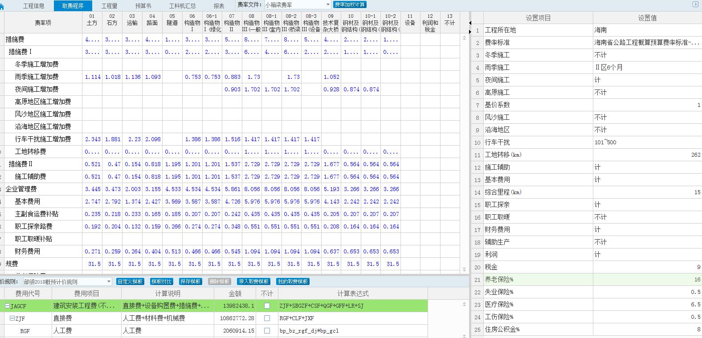Click the scroll-up arrow of the rate table
Viewport: 702px width, 338px height.
click(464, 38)
